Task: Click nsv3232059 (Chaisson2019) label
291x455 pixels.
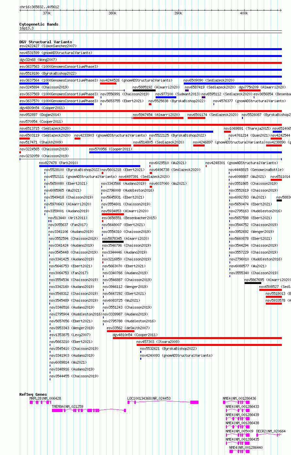Action: click(x=44, y=156)
